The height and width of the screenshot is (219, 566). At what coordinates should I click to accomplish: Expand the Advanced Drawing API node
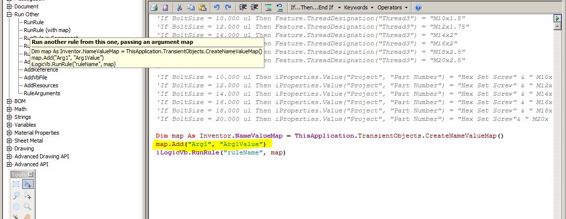[x=9, y=156]
